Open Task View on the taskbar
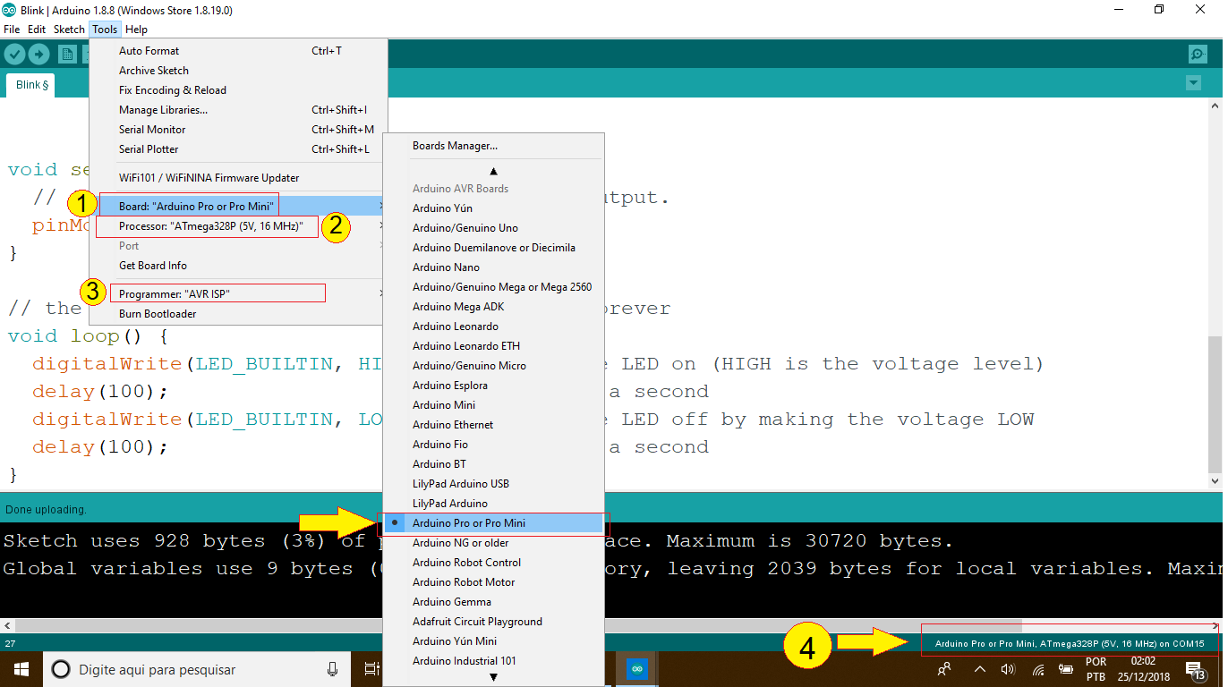The width and height of the screenshot is (1228, 687). 371,669
